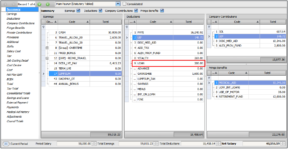The width and height of the screenshot is (288, 149).
Task: Go to the next record using green arrow
Action: pyautogui.click(x=39, y=4)
